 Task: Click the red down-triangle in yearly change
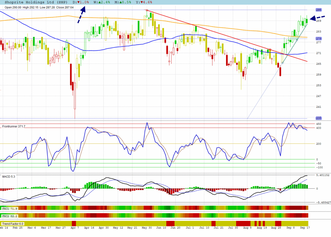tap(142, 2)
